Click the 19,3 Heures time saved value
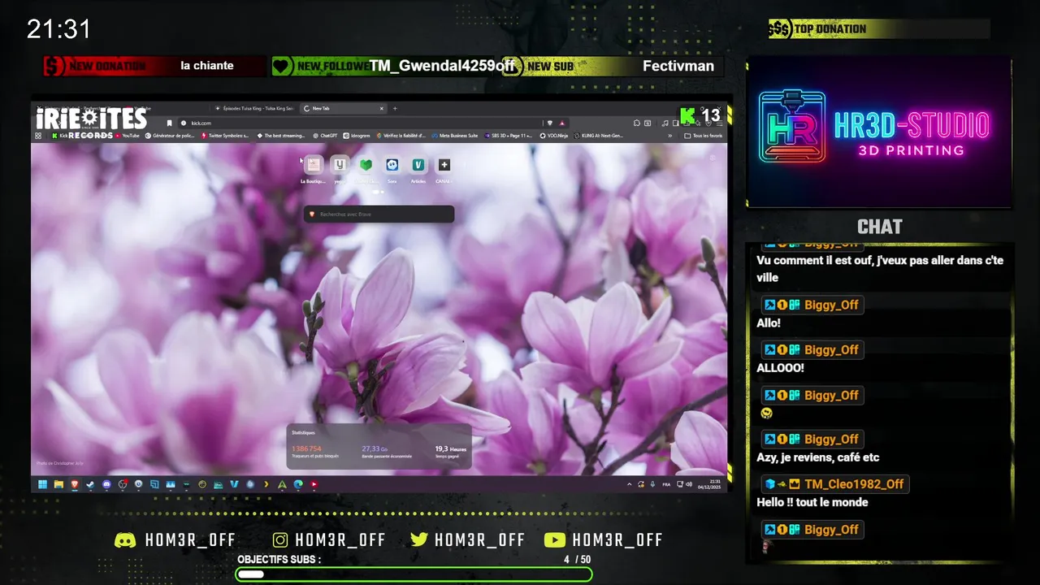1040x585 pixels. pos(450,448)
